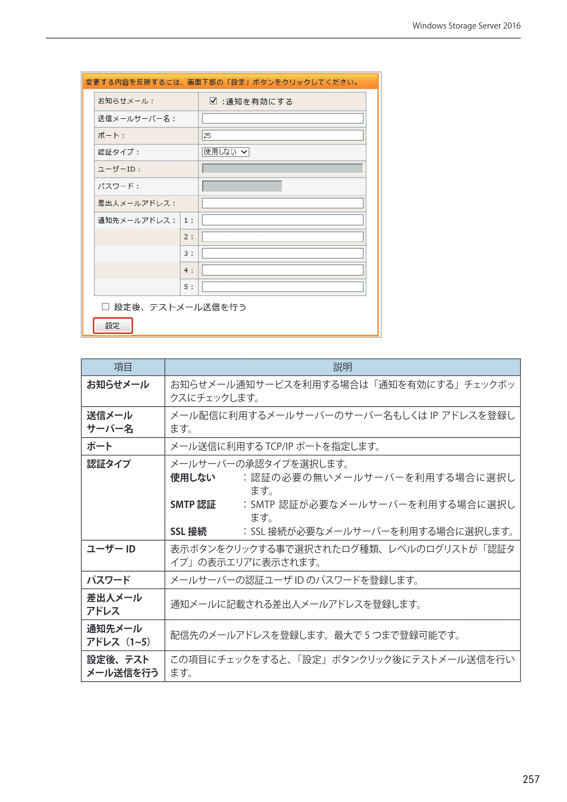This screenshot has height=802, width=567.
Task: Click the 項目 table header cell
Action: pos(123,367)
